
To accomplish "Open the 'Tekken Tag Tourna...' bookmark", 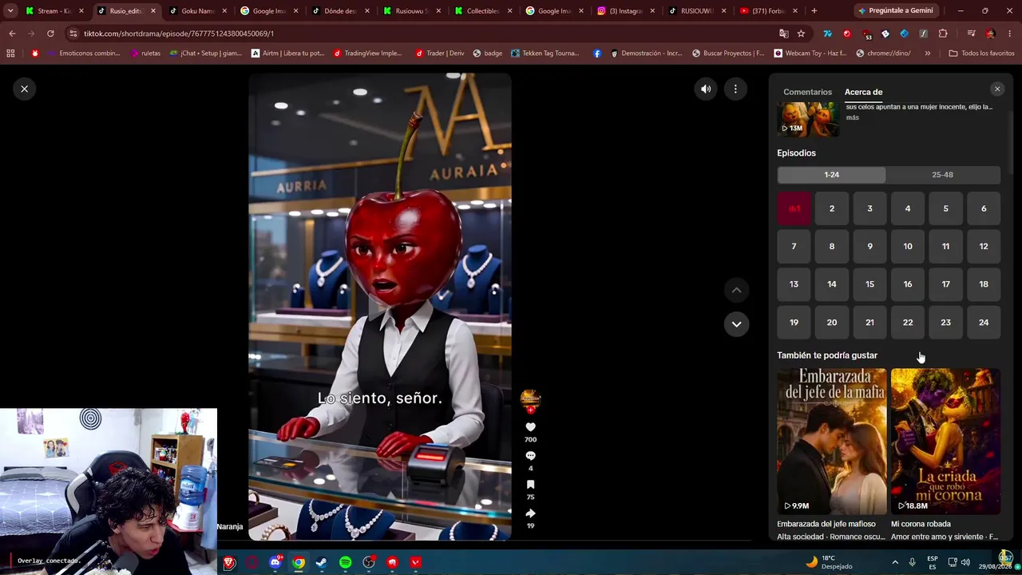I will point(545,54).
